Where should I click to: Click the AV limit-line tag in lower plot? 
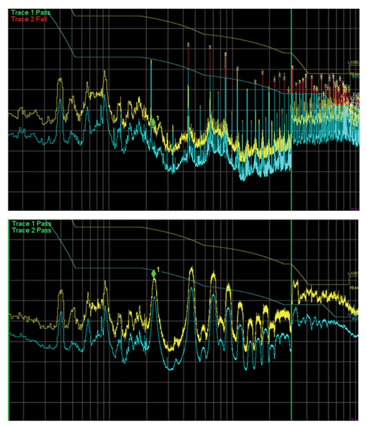(x=354, y=319)
